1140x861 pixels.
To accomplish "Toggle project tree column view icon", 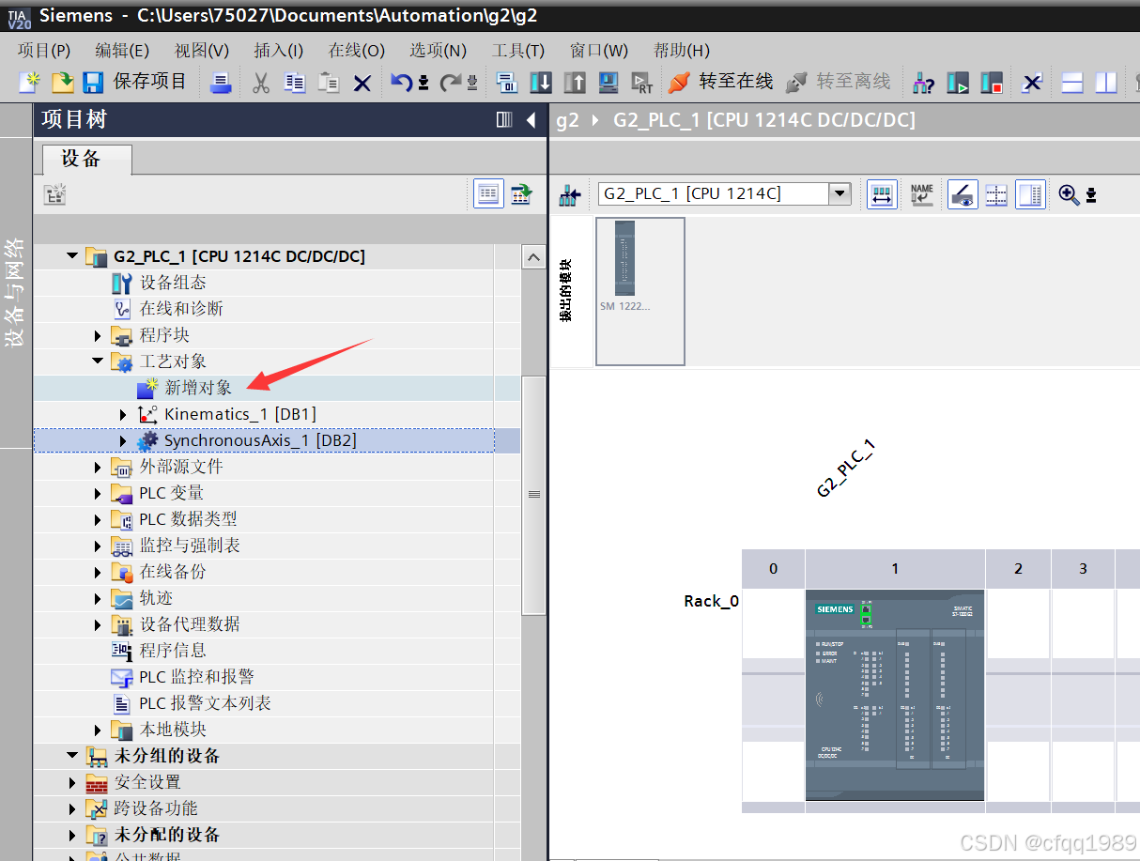I will (504, 119).
